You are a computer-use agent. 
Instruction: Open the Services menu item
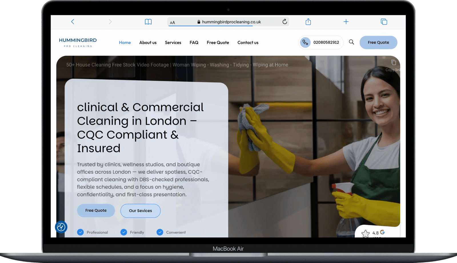coord(173,42)
